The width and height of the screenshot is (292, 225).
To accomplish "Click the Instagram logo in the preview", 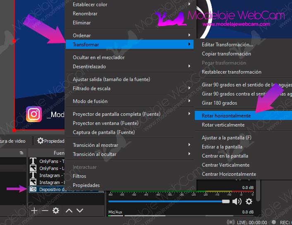I will click(x=34, y=114).
